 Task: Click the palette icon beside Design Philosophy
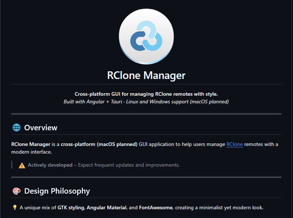[x=16, y=191]
